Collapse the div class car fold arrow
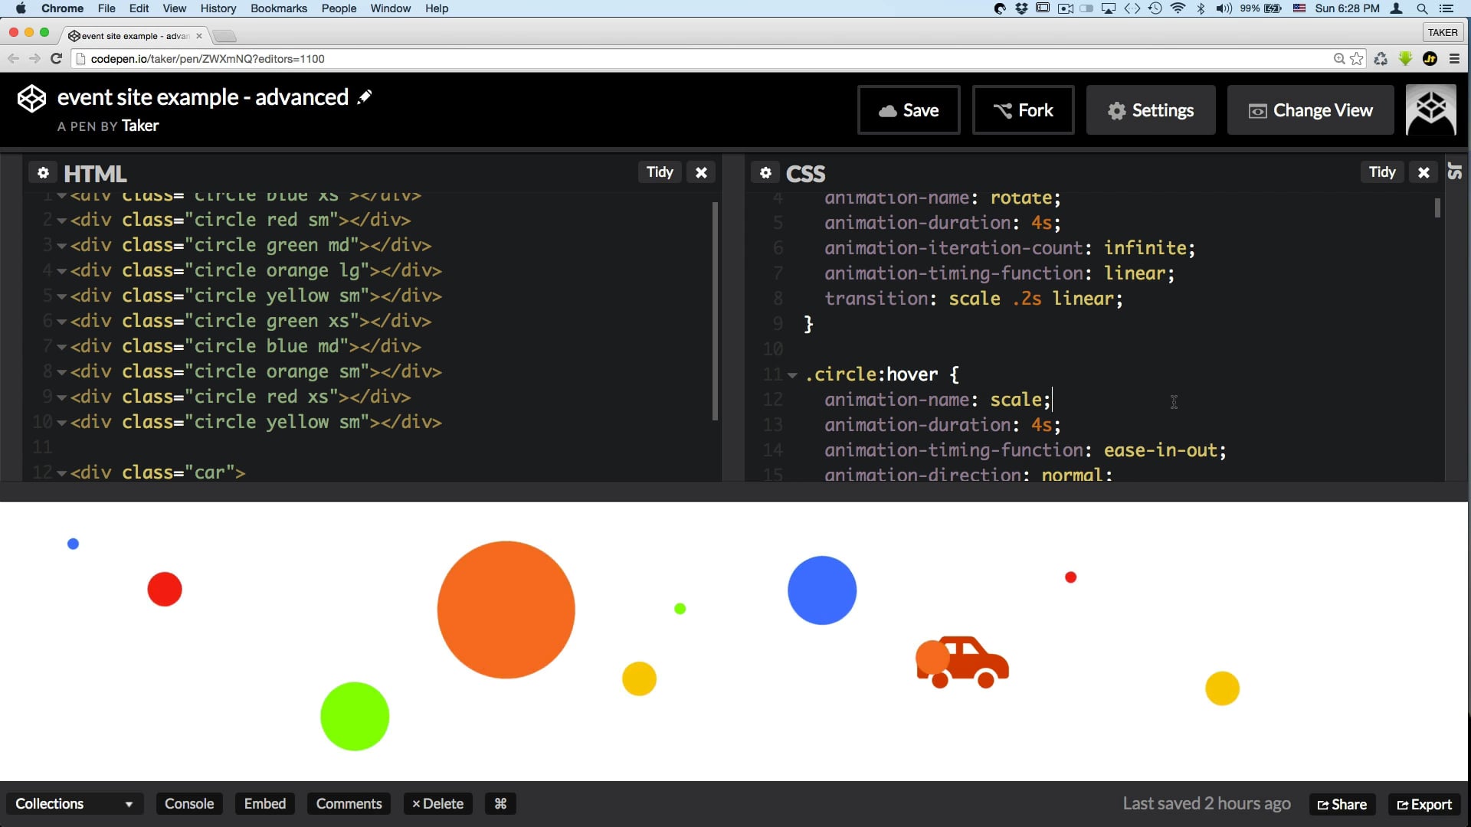 pos(61,473)
